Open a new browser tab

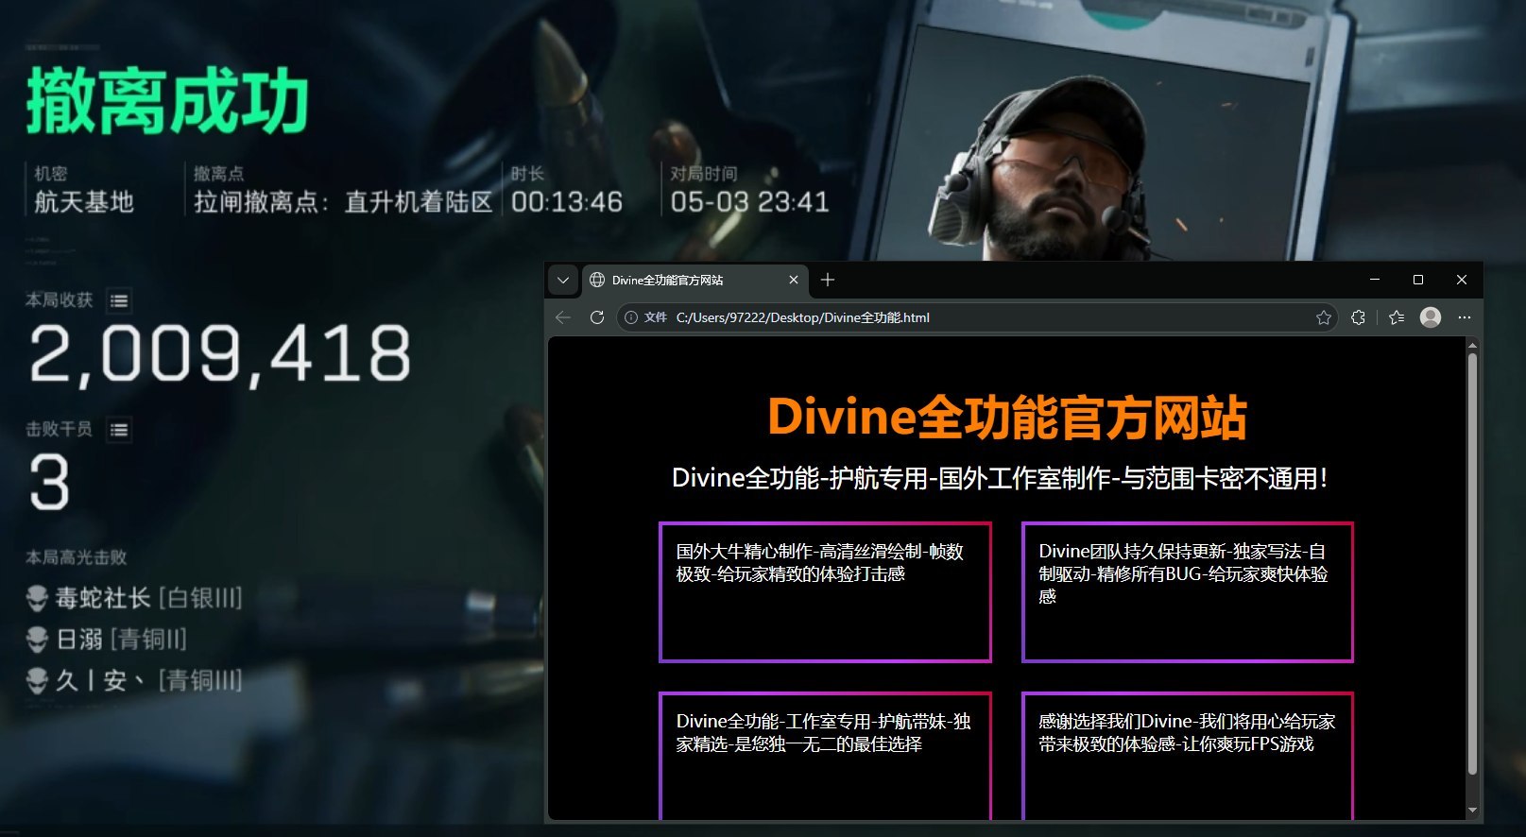click(x=828, y=280)
